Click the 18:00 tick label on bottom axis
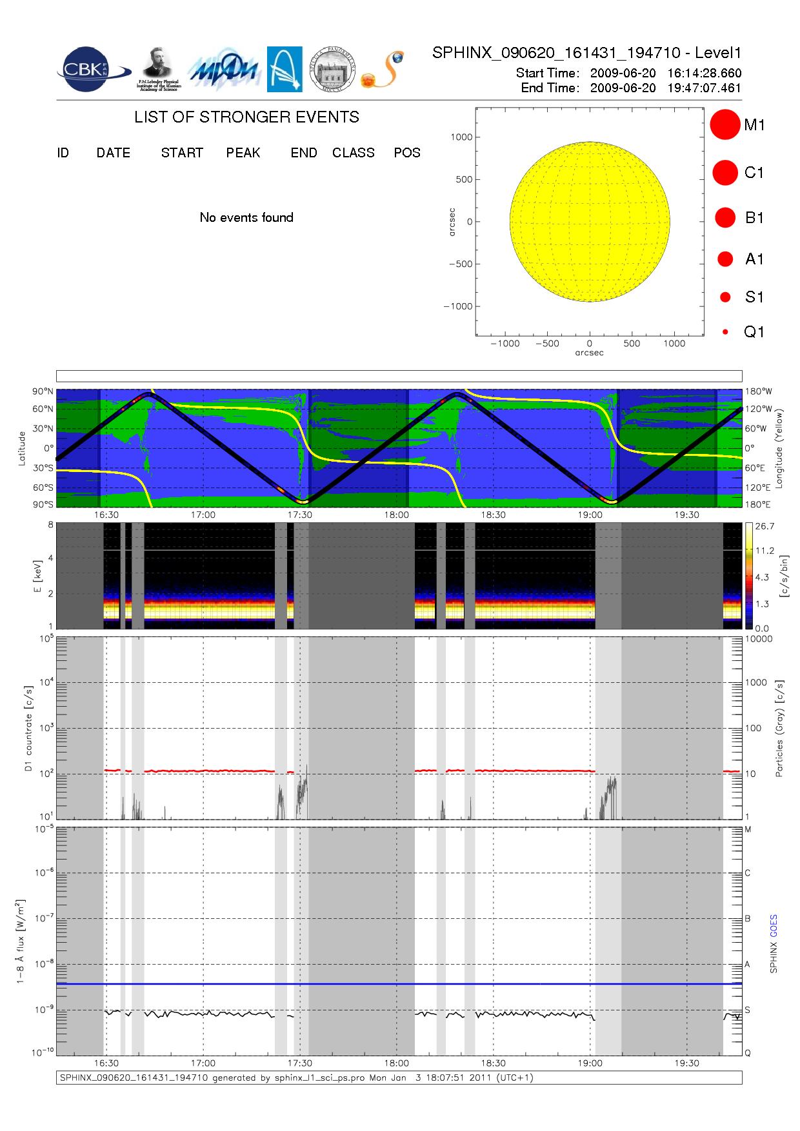The image size is (800, 1131). click(x=396, y=1063)
